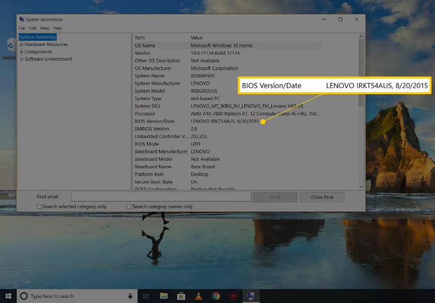Launch Google Chrome from the taskbar
This screenshot has width=435, height=303.
click(x=216, y=296)
